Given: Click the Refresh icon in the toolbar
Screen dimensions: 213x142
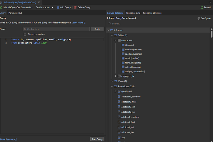Looking at the screenshot, I should [x=201, y=7].
